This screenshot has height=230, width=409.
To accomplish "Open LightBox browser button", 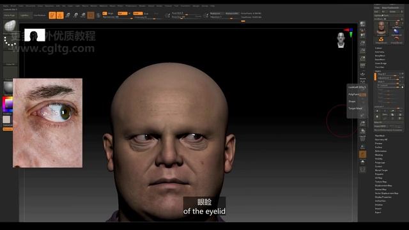I will (x=25, y=15).
